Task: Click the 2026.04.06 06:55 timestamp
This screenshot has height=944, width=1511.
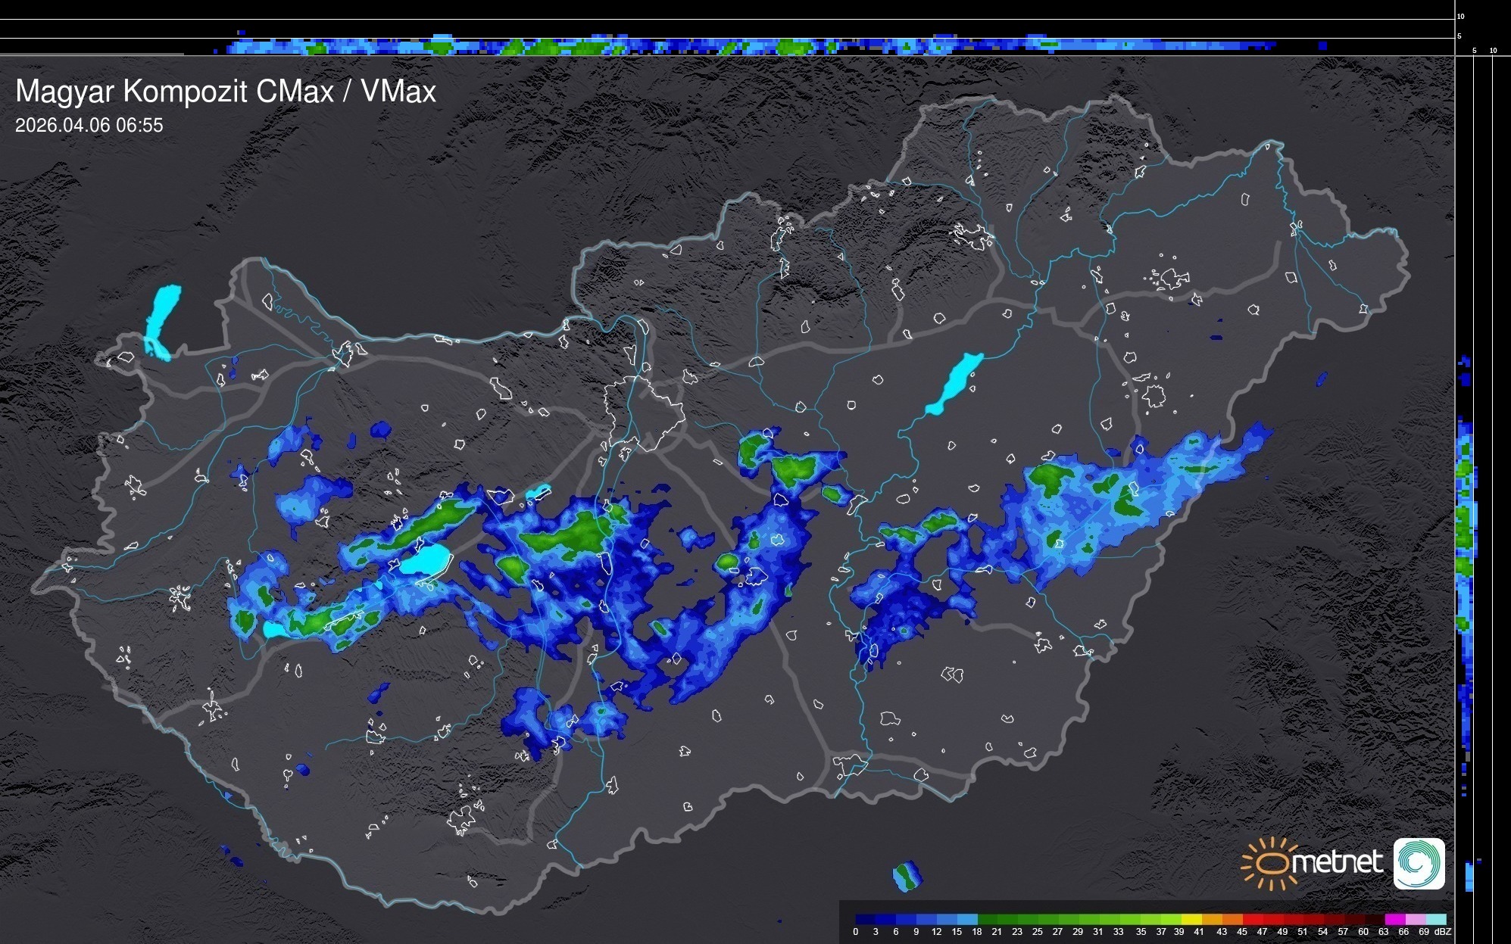Action: coord(89,126)
